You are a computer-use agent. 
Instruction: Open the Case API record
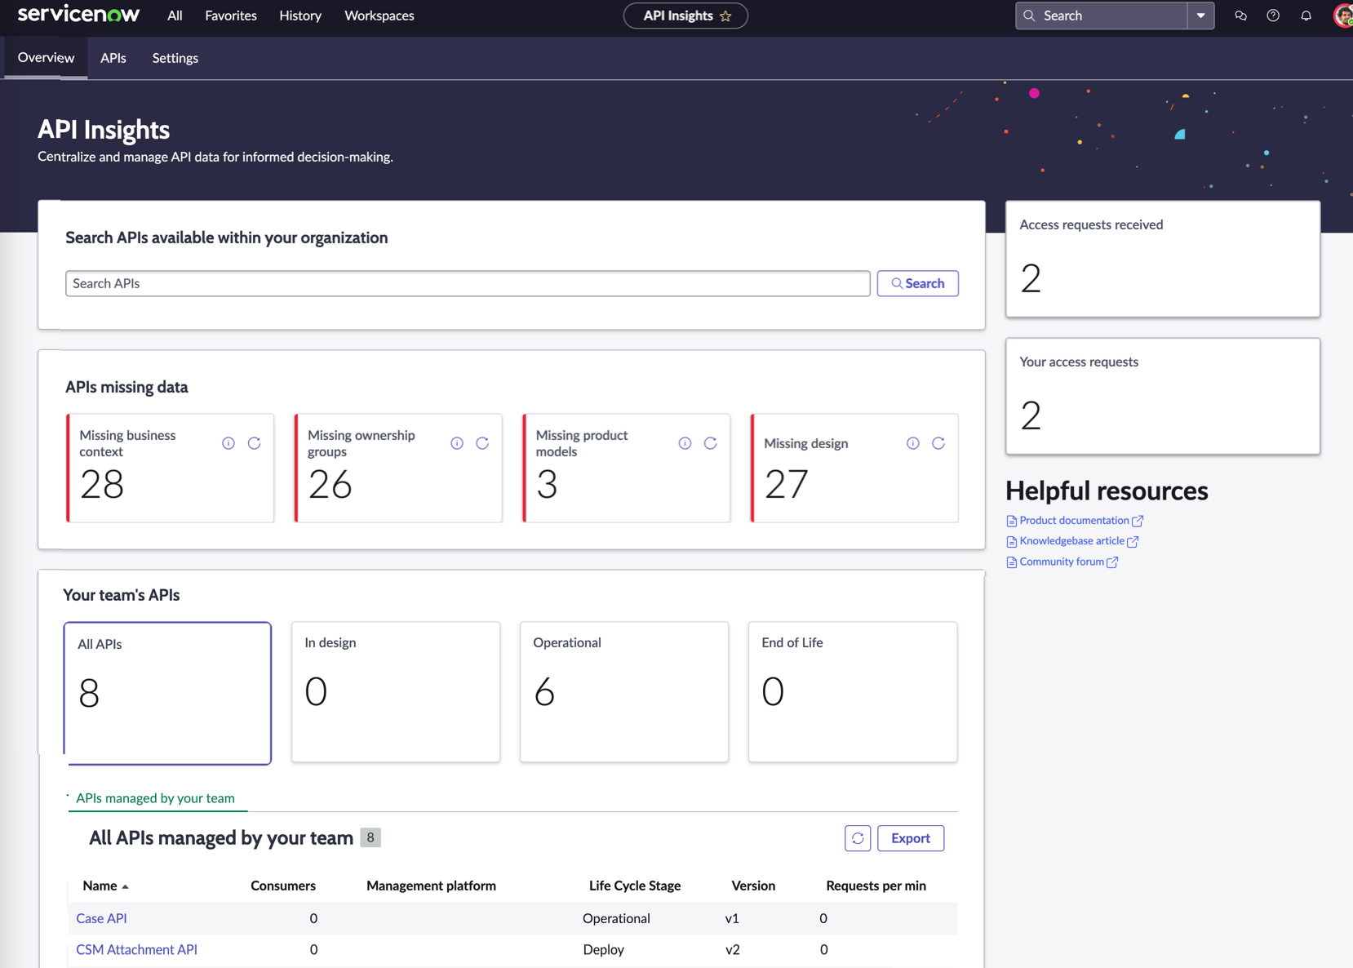(x=101, y=918)
